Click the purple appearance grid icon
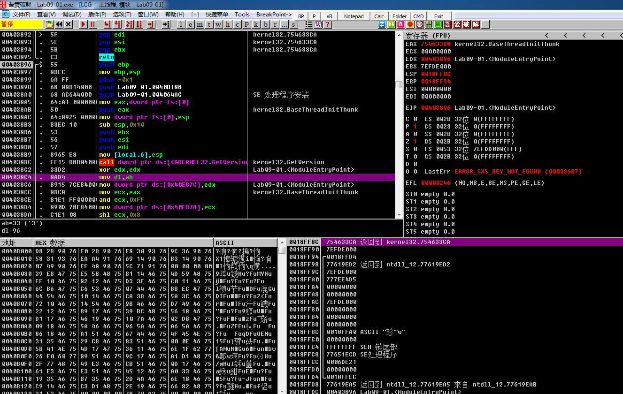This screenshot has width=623, height=394. 318,24
